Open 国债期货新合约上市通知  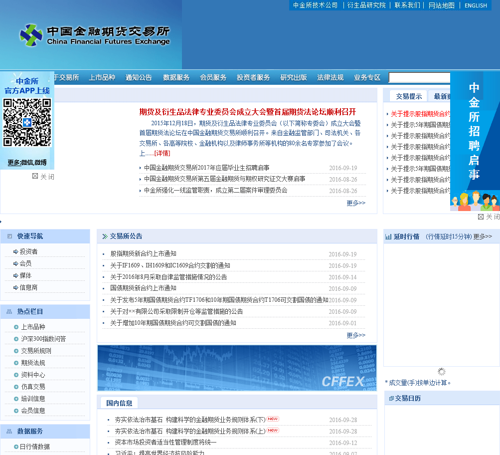pos(143,288)
